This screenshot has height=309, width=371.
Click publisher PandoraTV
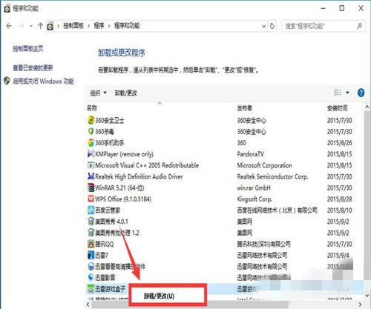pyautogui.click(x=251, y=154)
